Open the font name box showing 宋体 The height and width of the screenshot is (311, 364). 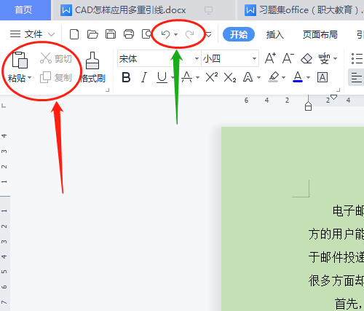point(159,58)
